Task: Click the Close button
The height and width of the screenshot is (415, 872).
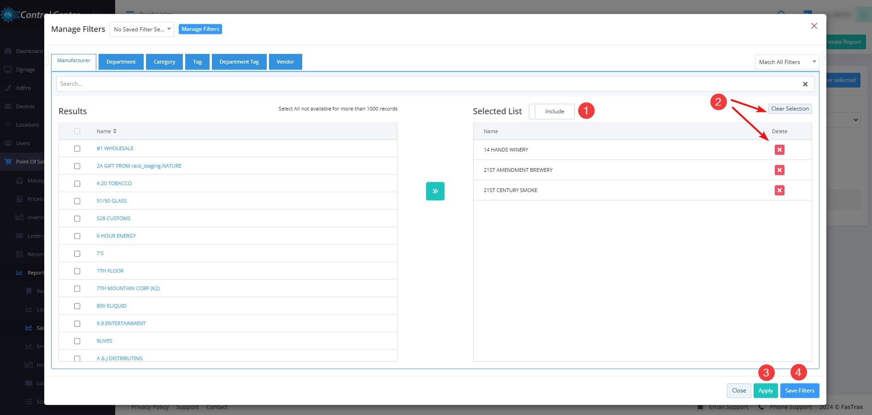Action: click(x=739, y=391)
